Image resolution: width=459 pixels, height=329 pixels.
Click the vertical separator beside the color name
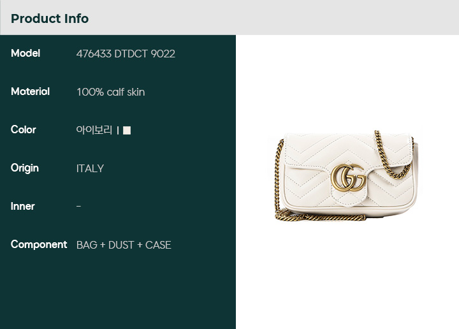point(118,131)
